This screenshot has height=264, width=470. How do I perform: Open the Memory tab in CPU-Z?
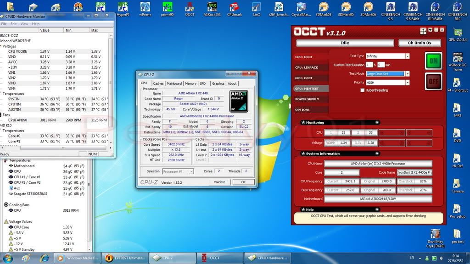(x=190, y=83)
